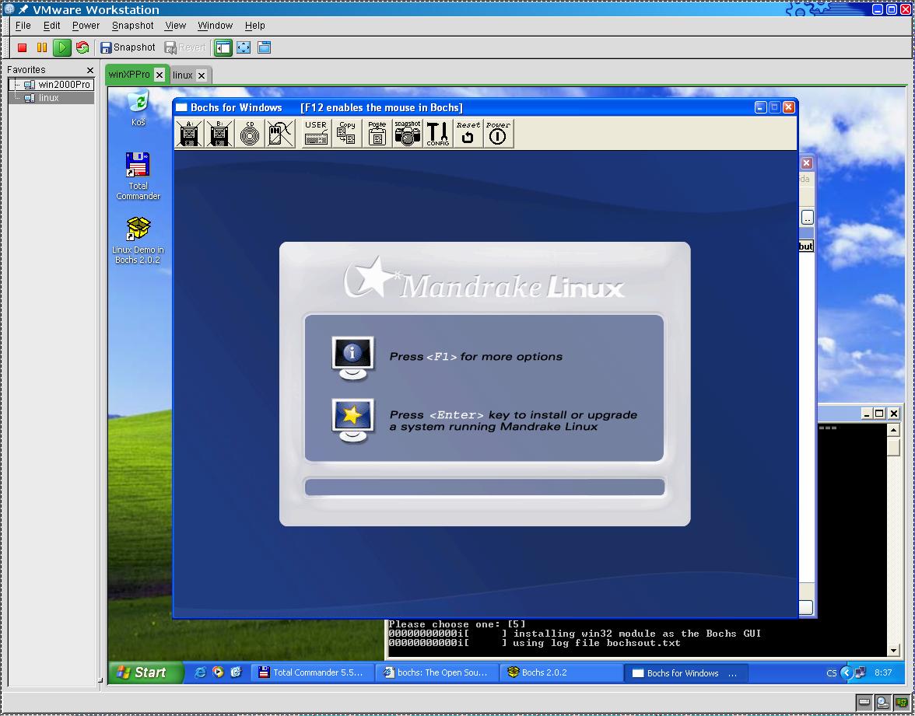
Task: Open the Window menu
Action: pos(215,26)
